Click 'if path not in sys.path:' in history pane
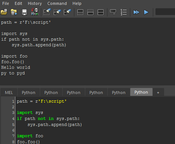The height and width of the screenshot is (144, 175). coord(33,39)
